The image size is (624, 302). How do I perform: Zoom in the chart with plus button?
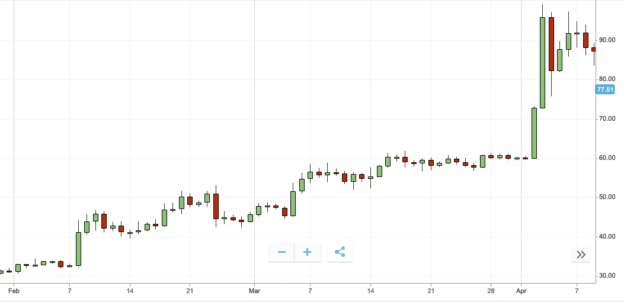click(x=307, y=252)
